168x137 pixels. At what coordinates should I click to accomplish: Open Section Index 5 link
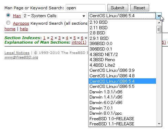tap(74, 38)
